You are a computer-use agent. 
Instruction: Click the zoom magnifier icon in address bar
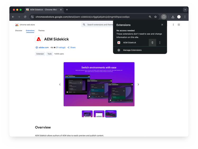[x=150, y=17]
